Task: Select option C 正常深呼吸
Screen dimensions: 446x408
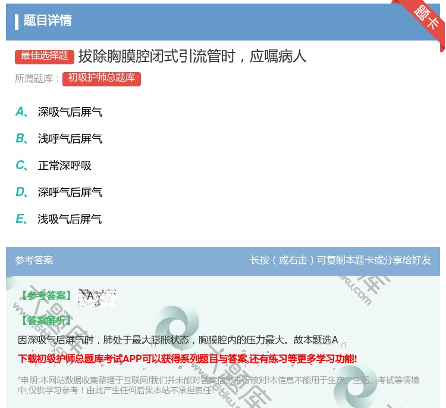Action: [x=54, y=165]
